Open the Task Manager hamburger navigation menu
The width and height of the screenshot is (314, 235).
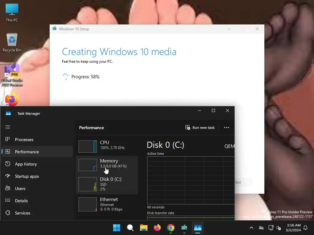pos(8,127)
